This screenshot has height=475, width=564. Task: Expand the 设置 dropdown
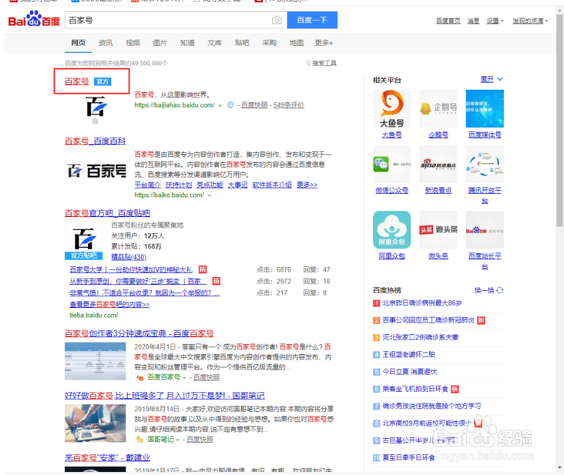pos(495,21)
